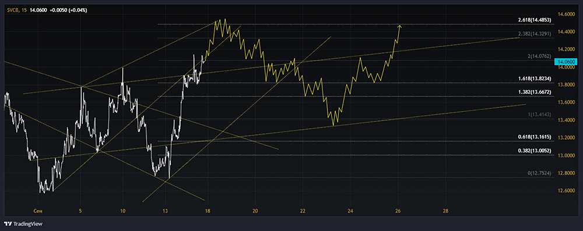
Task: Click date 26 on the time axis
Action: click(398, 211)
